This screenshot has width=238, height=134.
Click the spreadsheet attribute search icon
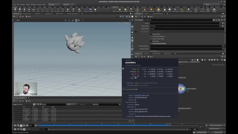click(120, 105)
